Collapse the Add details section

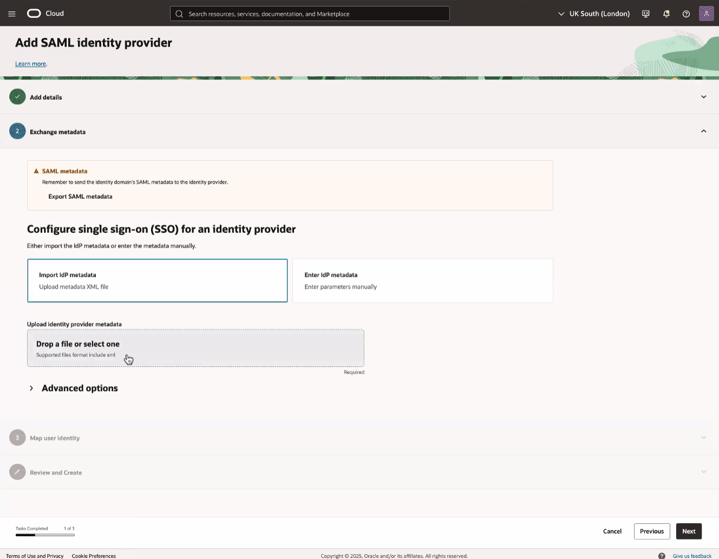click(x=703, y=96)
